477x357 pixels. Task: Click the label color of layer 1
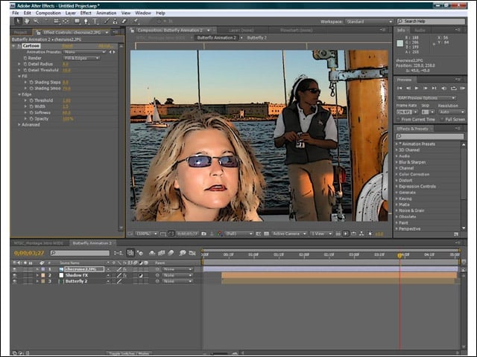pyautogui.click(x=43, y=269)
